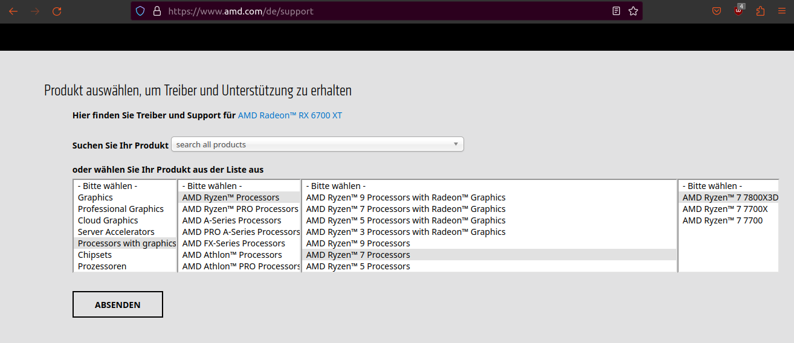Image resolution: width=794 pixels, height=343 pixels.
Task: Select AMD Ryzen™ 7 7700 model
Action: click(x=729, y=220)
